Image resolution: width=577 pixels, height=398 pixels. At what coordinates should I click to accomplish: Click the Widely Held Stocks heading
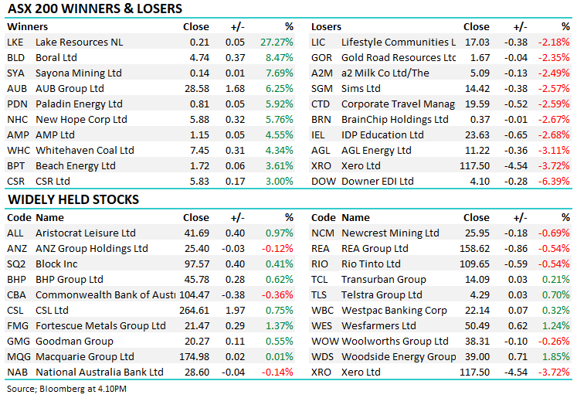tap(73, 199)
